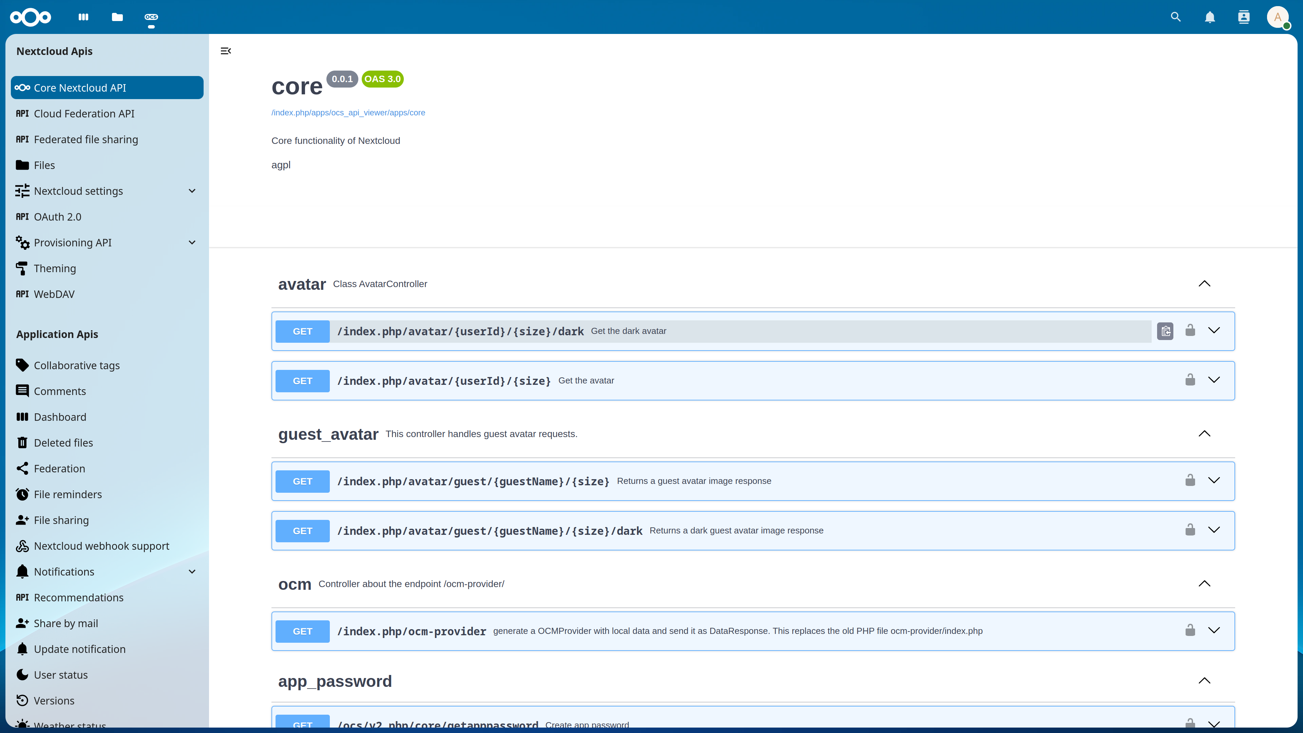This screenshot has height=733, width=1303.
Task: Click the lock icon on Get the dark avatar row
Action: click(x=1190, y=330)
